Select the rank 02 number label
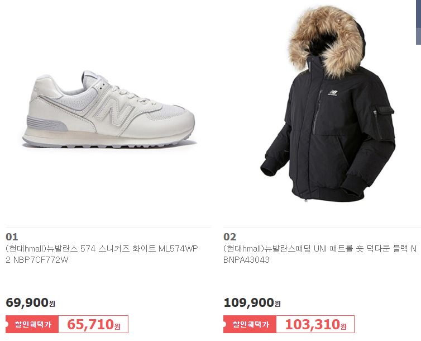This screenshot has width=421, height=341. 230,236
